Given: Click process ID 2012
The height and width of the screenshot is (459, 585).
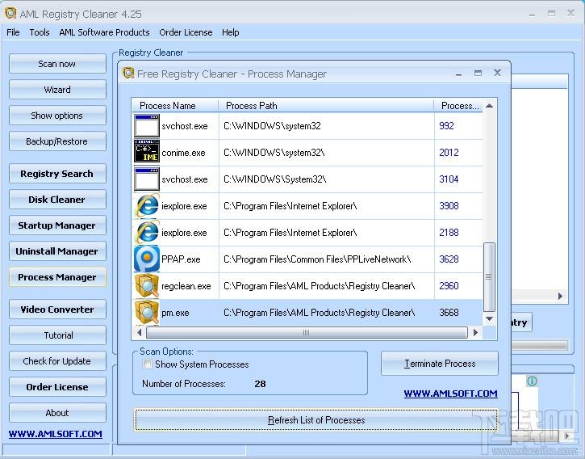Looking at the screenshot, I should (x=449, y=153).
